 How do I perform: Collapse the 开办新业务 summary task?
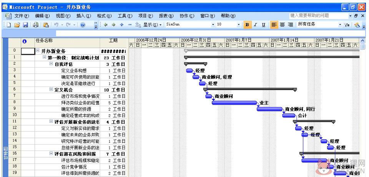point(38,51)
